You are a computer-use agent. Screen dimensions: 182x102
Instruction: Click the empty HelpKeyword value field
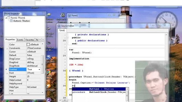34,84
